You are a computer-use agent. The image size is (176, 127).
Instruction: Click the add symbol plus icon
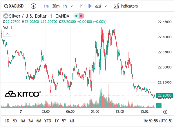[x=34, y=6]
